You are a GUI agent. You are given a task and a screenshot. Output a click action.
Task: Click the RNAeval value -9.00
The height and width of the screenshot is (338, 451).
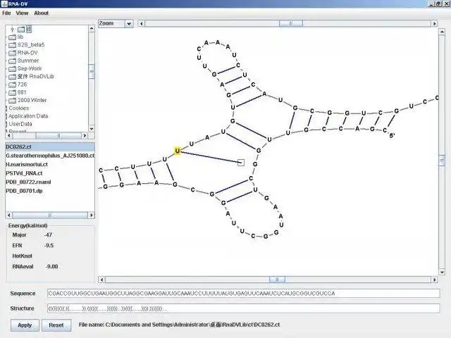pos(51,267)
